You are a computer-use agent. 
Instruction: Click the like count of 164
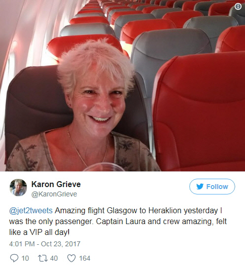point(84,258)
